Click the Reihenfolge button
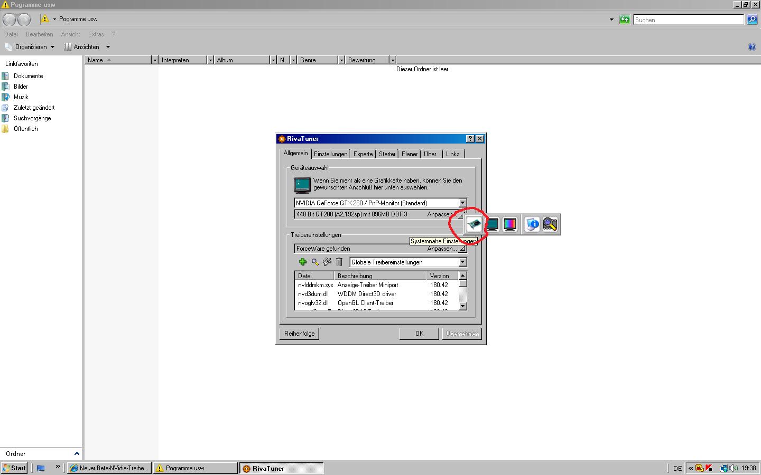 [x=299, y=334]
